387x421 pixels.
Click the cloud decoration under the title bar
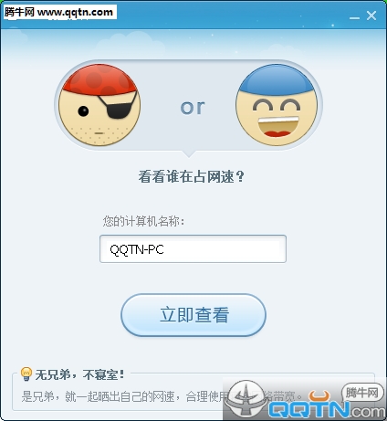click(x=131, y=43)
